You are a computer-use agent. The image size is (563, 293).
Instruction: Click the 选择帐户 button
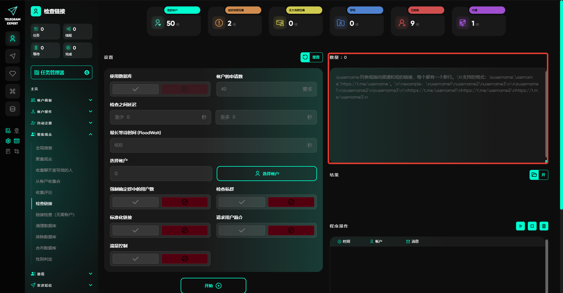point(267,174)
